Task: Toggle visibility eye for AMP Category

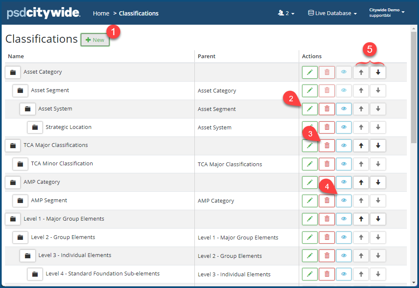Action: tap(344, 182)
